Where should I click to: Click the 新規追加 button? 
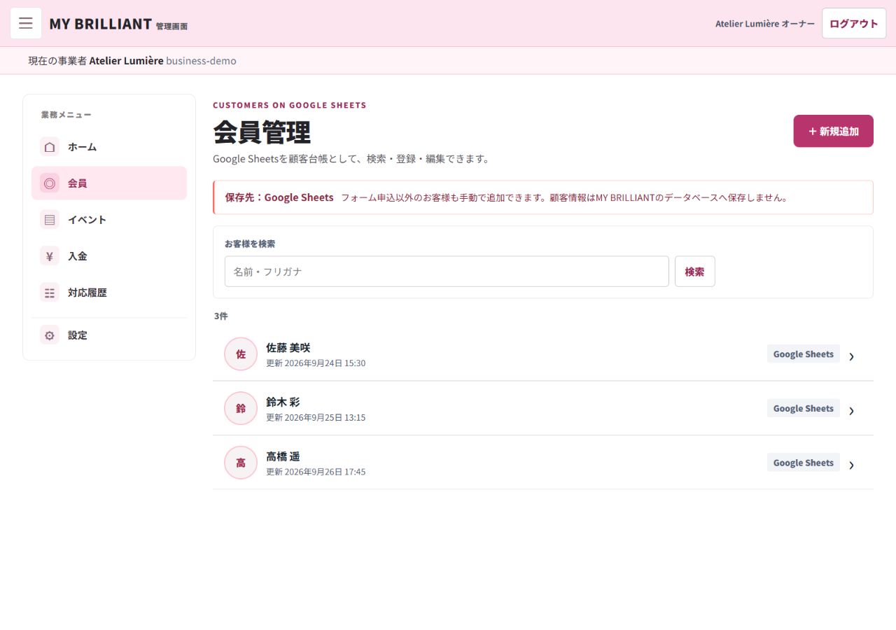click(x=833, y=131)
